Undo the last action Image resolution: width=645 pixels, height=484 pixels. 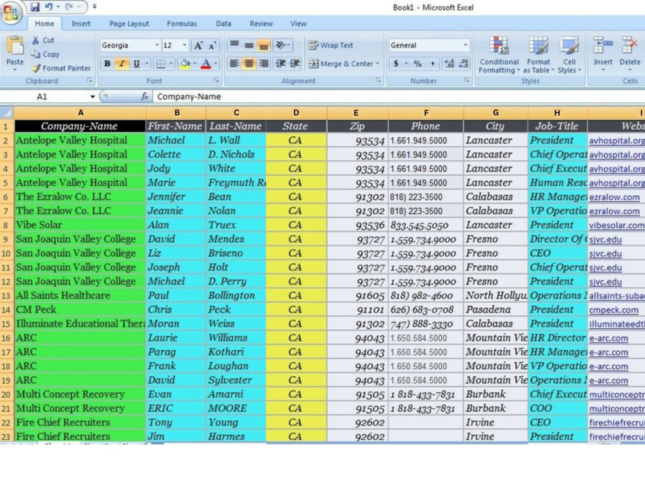point(49,6)
